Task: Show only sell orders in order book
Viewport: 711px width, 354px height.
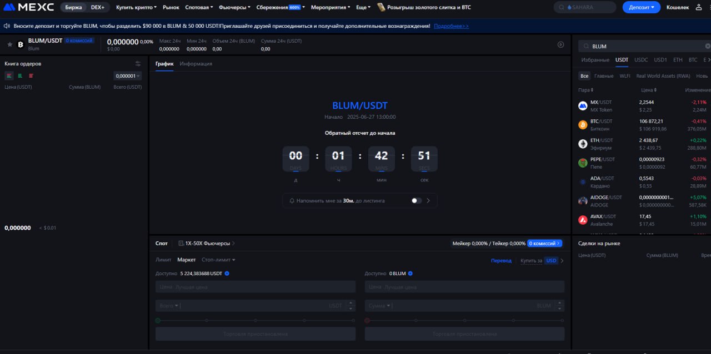Action: tap(31, 76)
